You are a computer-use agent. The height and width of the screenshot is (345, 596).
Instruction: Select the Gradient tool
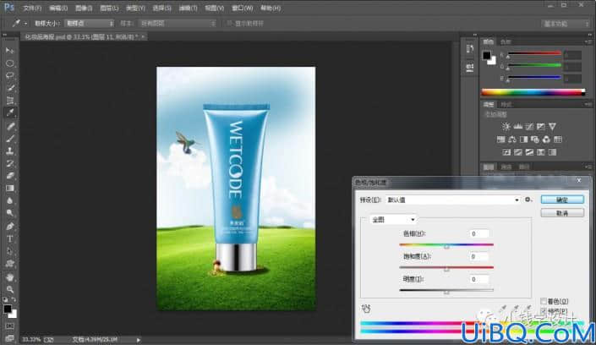[10, 189]
